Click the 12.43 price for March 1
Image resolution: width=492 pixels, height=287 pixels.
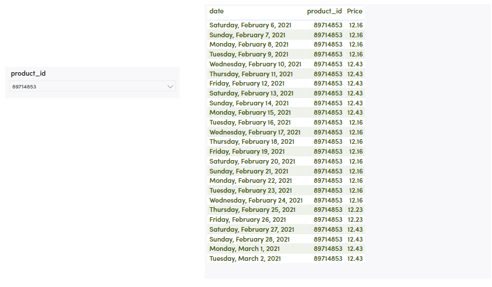tap(355, 249)
